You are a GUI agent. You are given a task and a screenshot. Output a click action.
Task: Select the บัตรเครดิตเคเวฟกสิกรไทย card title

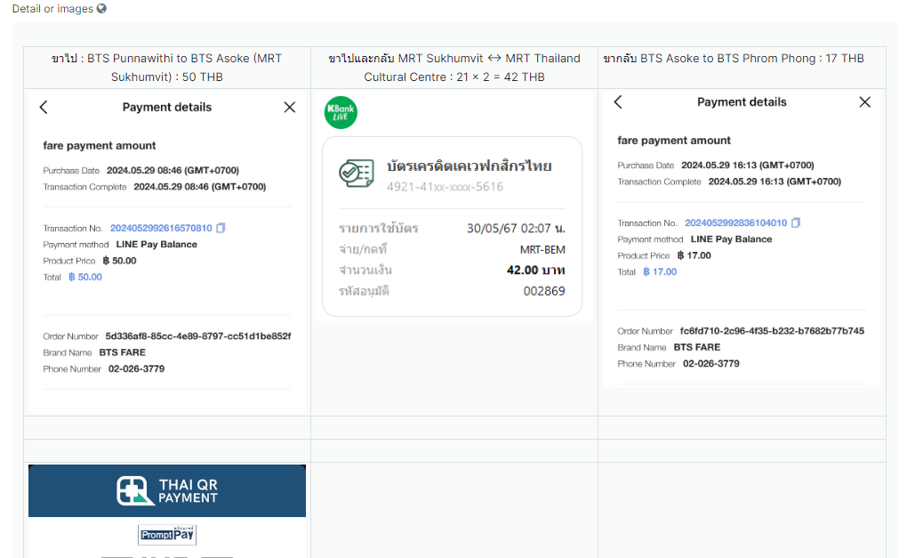[x=470, y=166]
